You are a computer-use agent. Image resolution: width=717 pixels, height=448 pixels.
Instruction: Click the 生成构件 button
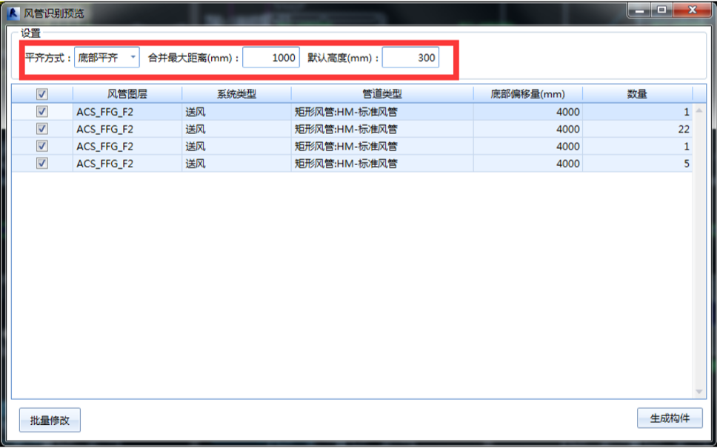click(670, 418)
